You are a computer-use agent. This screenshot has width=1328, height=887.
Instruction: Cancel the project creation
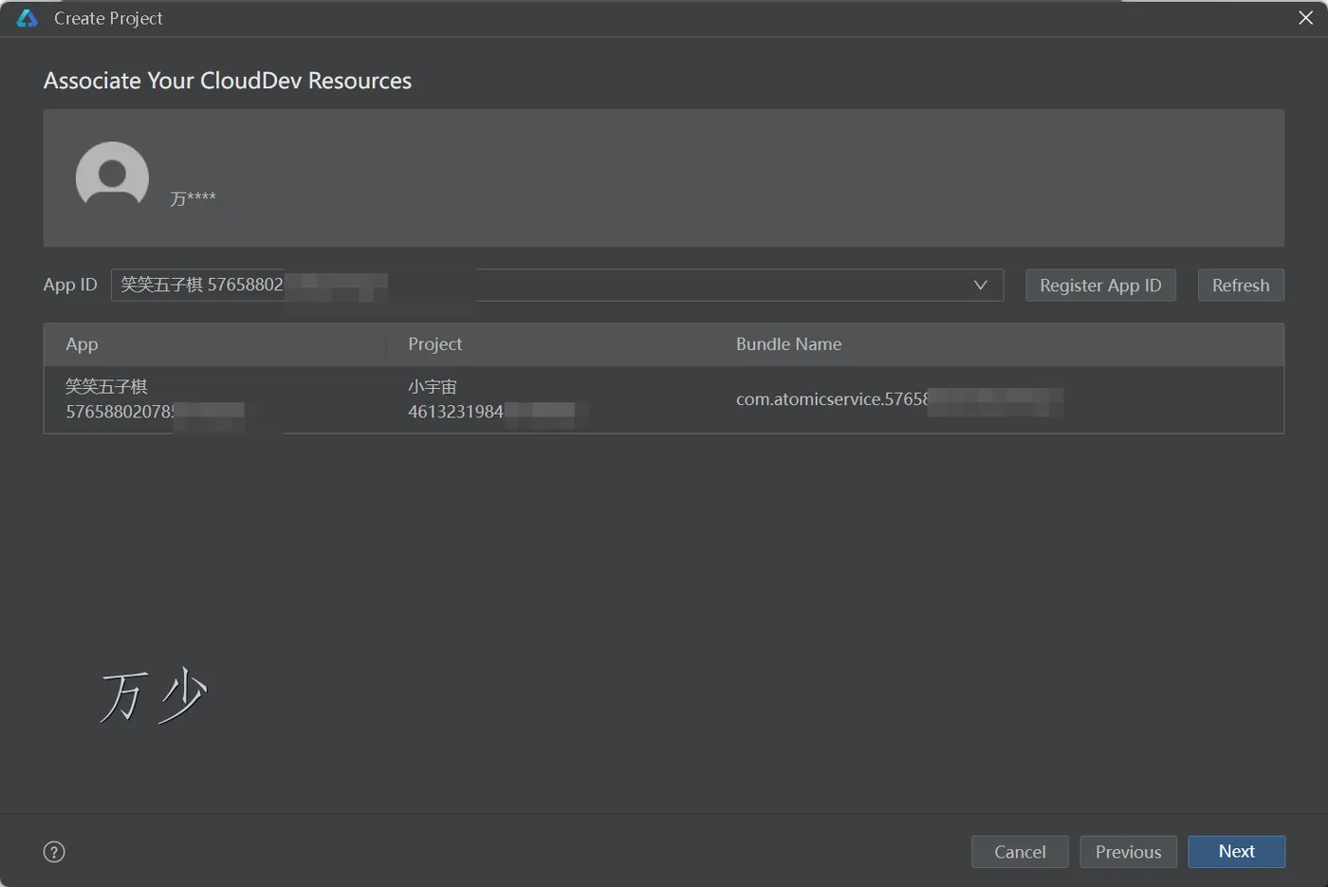pos(1020,852)
